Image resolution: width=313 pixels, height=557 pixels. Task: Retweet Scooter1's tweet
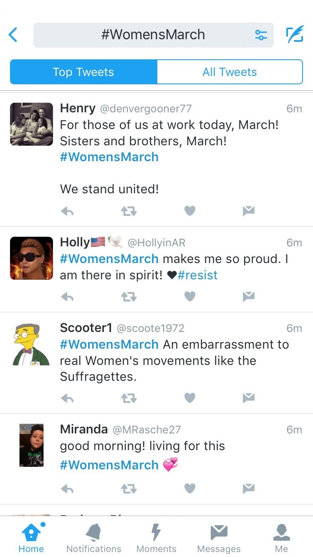[129, 398]
